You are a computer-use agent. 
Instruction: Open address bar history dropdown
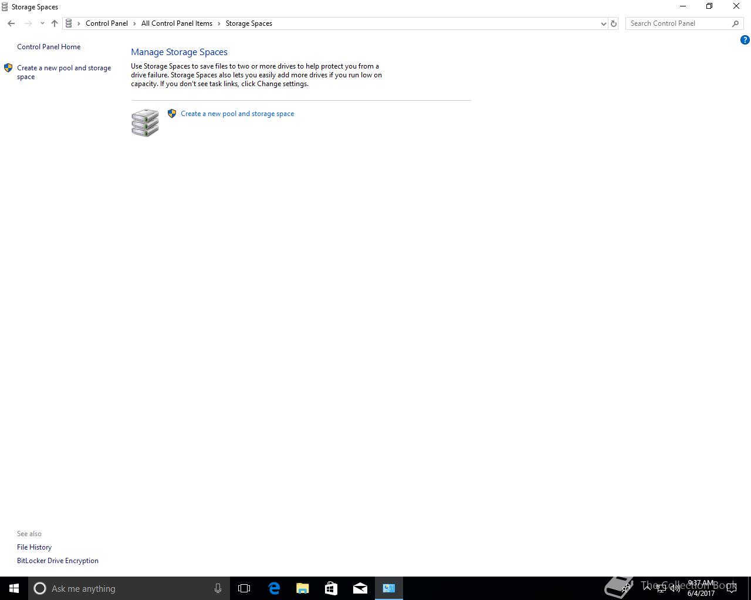[x=603, y=23]
